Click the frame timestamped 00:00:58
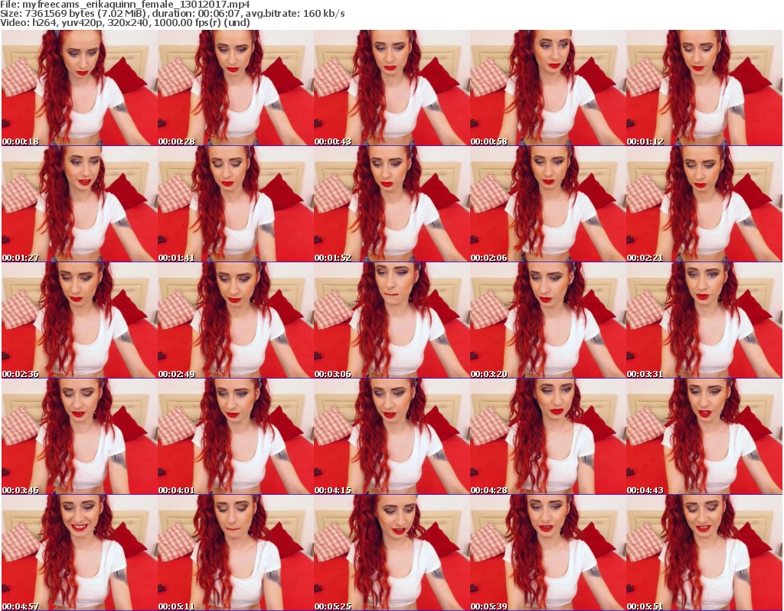Image resolution: width=784 pixels, height=611 pixels. tap(548, 87)
